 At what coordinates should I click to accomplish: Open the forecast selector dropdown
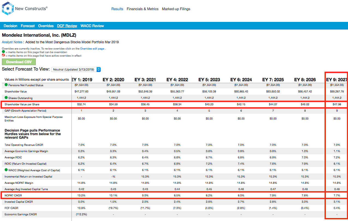pyautogui.click(x=76, y=69)
